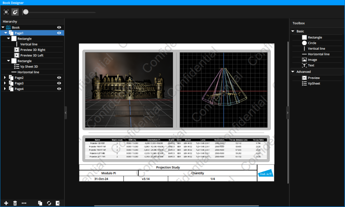Click the 3D castle preview image
Viewport: 345px width, 207px height.
(129, 90)
